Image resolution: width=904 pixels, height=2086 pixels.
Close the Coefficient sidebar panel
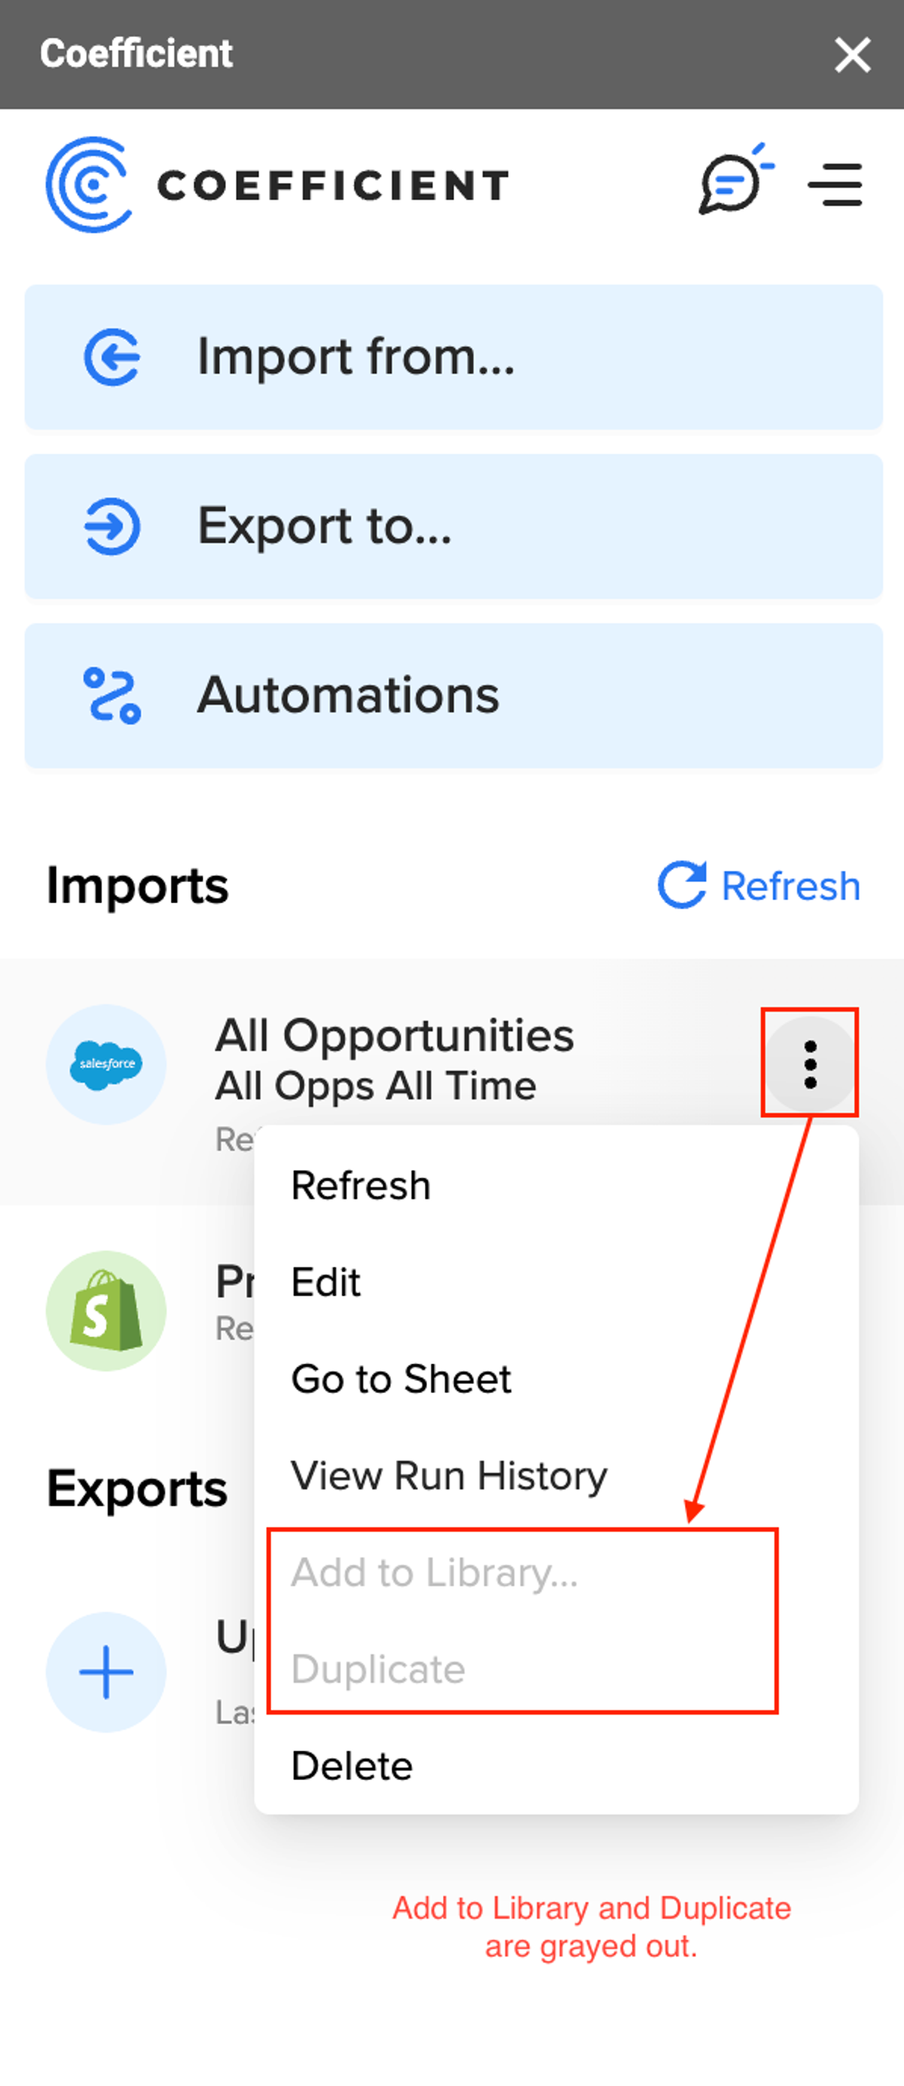pos(853,55)
